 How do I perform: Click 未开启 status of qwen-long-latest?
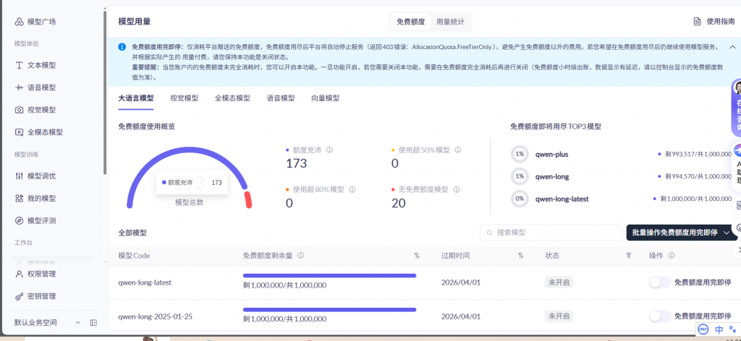coord(559,282)
